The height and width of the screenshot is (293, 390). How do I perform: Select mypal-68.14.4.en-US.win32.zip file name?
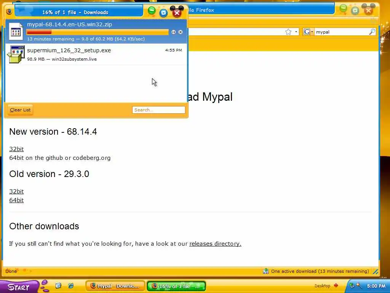pos(69,24)
